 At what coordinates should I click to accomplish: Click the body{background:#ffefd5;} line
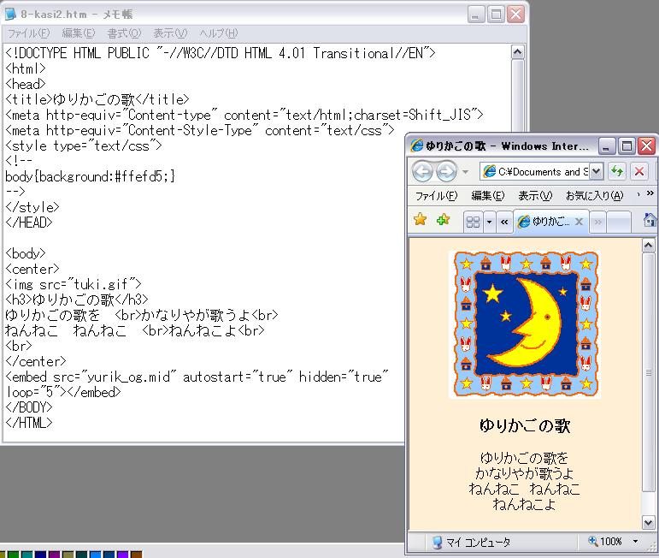[91, 176]
